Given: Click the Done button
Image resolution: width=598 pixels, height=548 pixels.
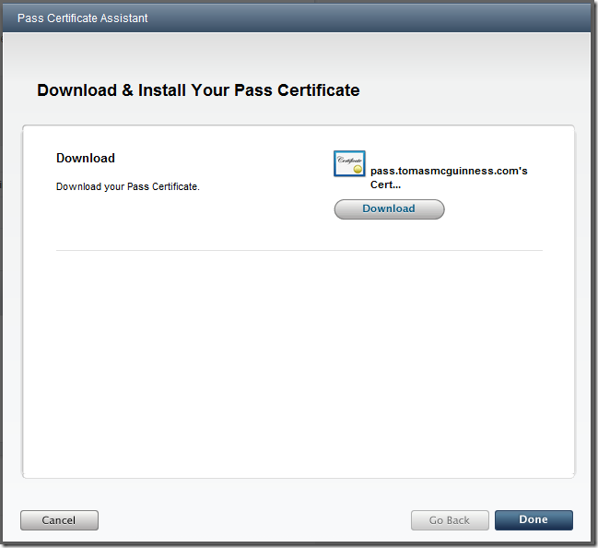Looking at the screenshot, I should [534, 519].
